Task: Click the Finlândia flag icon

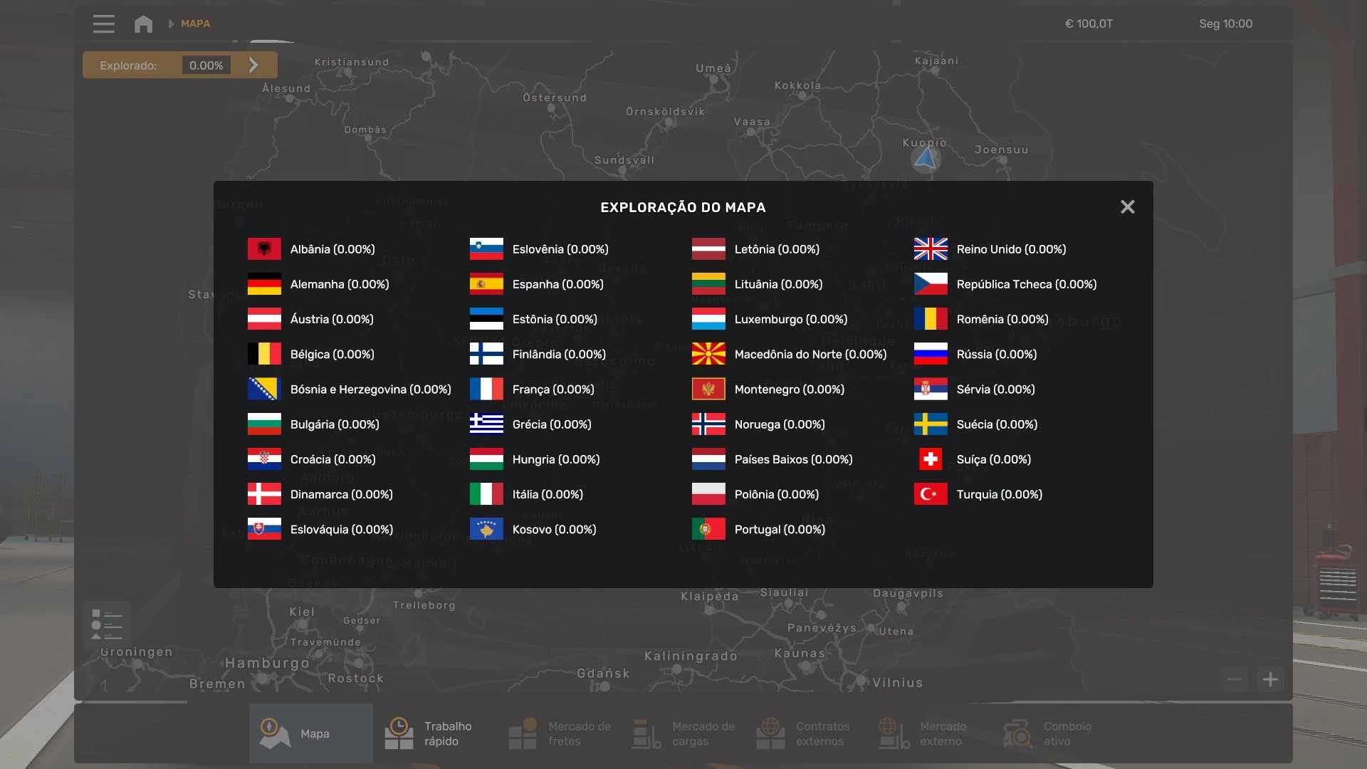Action: pos(486,354)
